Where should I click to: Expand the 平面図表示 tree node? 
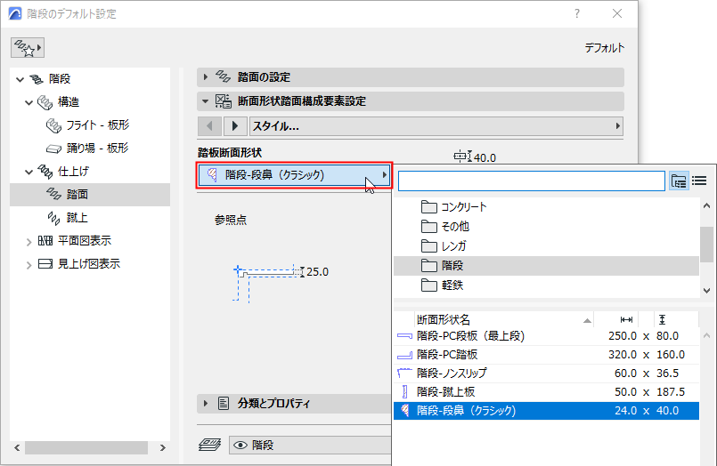pos(29,241)
